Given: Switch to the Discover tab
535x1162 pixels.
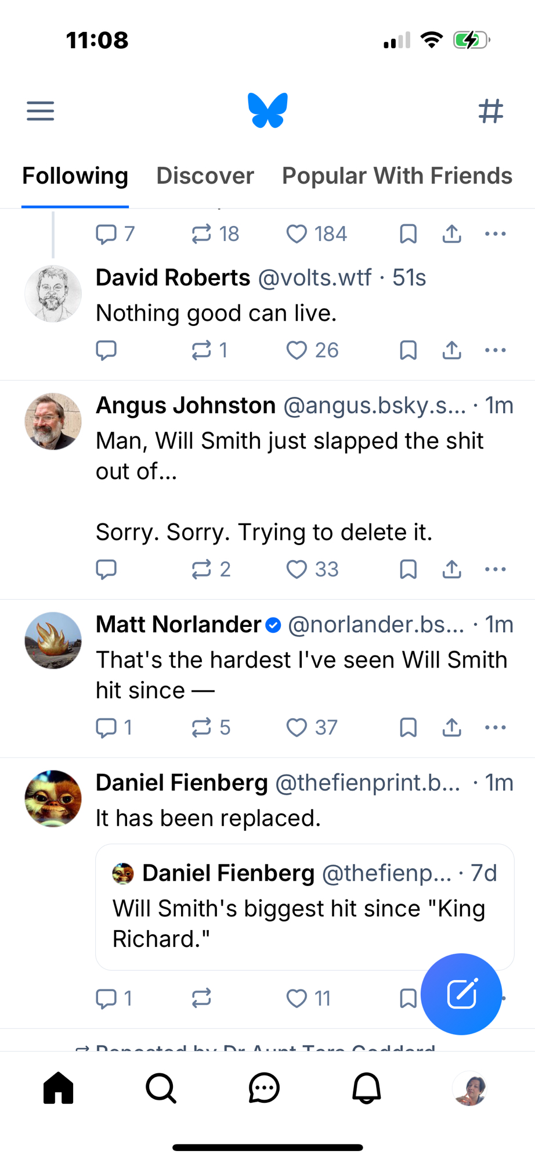Looking at the screenshot, I should point(205,175).
